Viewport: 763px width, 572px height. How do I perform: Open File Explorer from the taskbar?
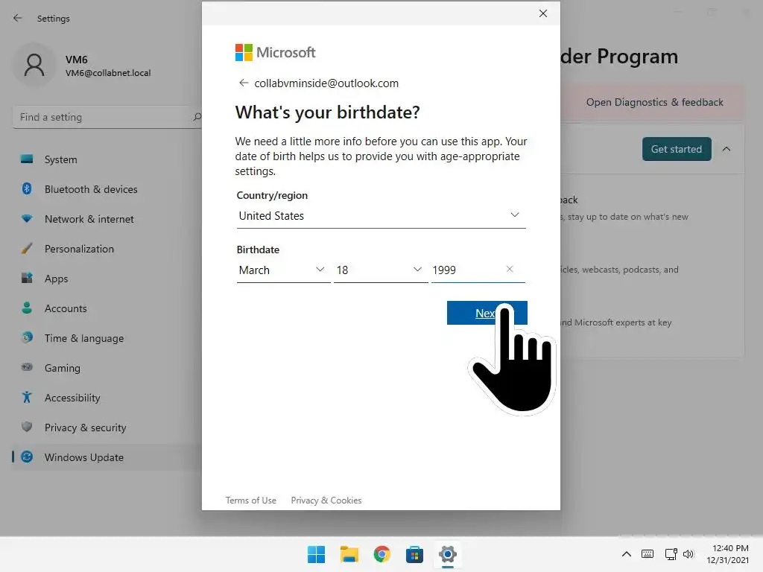[349, 554]
